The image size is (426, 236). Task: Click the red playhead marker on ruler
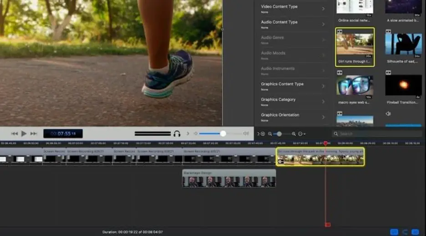click(325, 143)
